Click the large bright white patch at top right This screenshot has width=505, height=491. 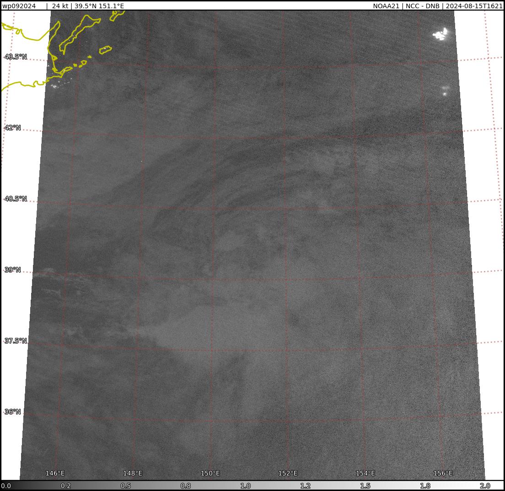pyautogui.click(x=440, y=34)
